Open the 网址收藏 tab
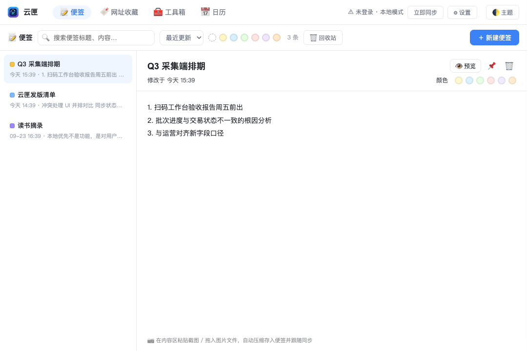Screen dimensions: 527x351 tap(120, 12)
